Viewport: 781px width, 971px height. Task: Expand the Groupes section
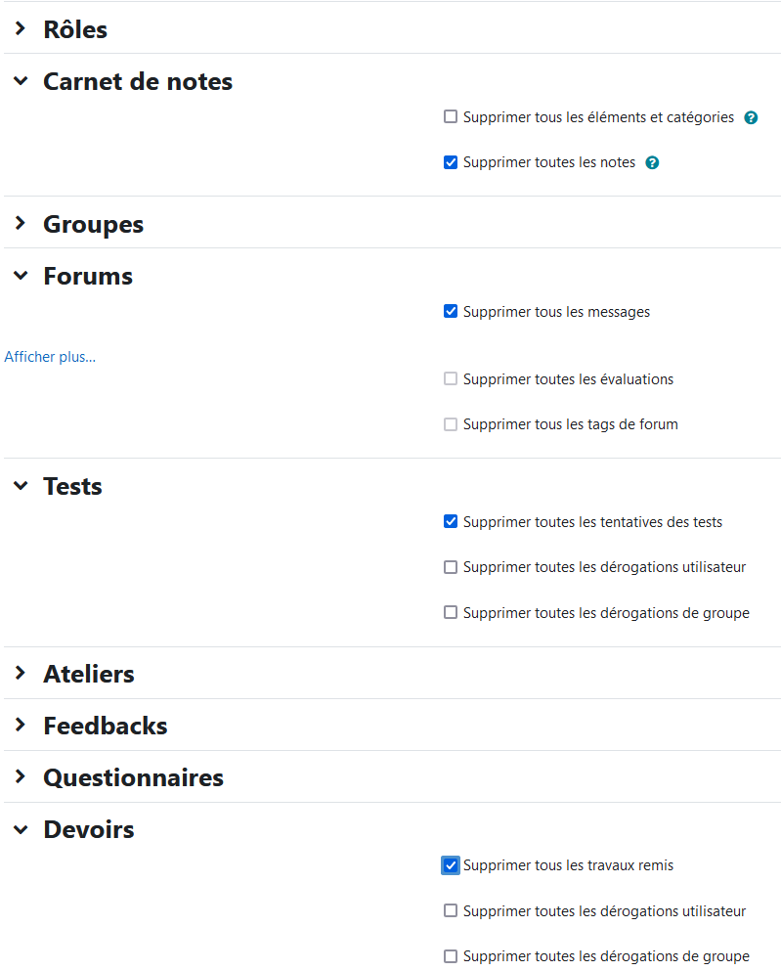[21, 223]
